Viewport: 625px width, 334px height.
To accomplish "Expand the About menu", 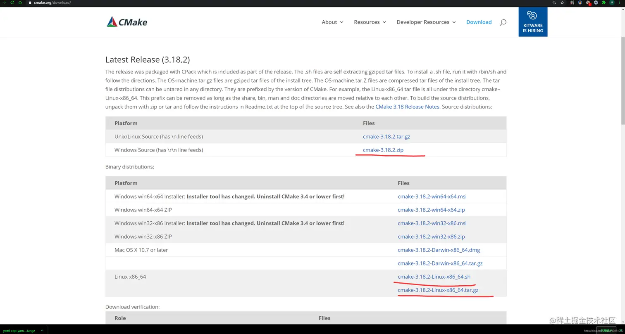I will pyautogui.click(x=332, y=22).
